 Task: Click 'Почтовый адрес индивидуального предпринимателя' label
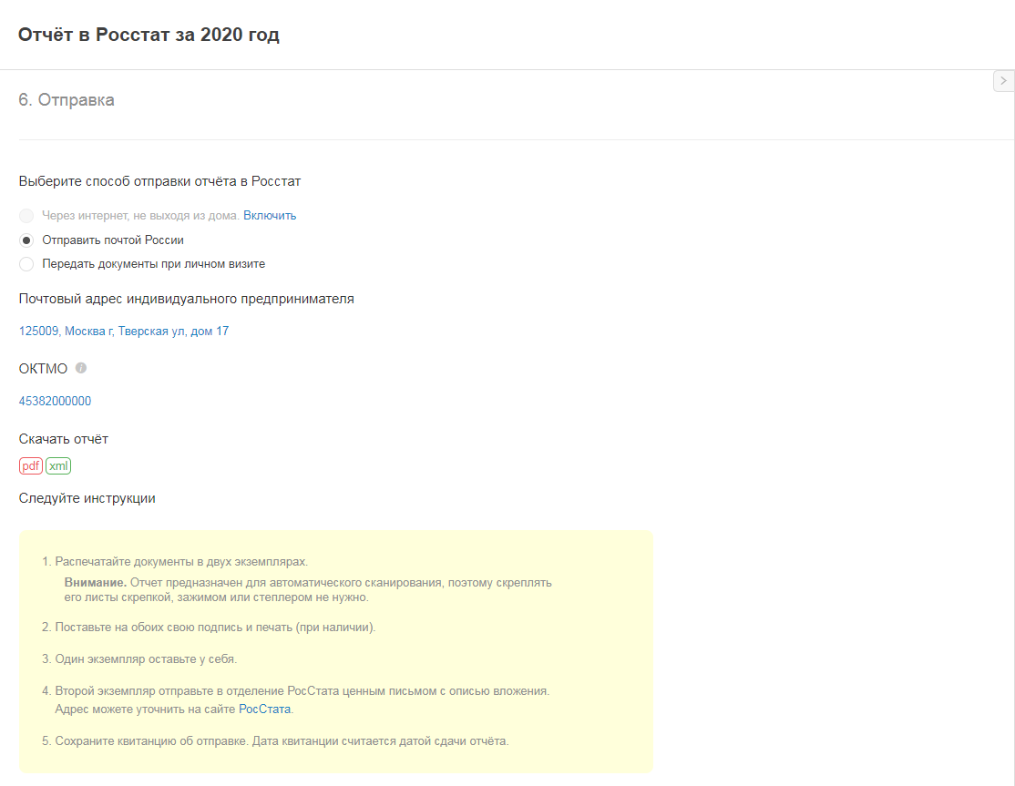186,299
